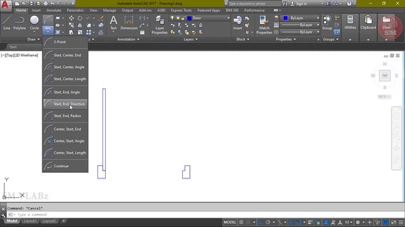The image size is (405, 227).
Task: Click the Door layer blue color swatch
Action: pyautogui.click(x=189, y=18)
